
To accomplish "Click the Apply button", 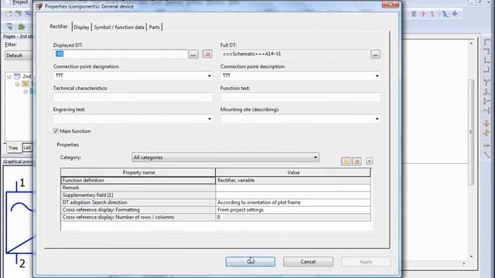I will point(366,262).
